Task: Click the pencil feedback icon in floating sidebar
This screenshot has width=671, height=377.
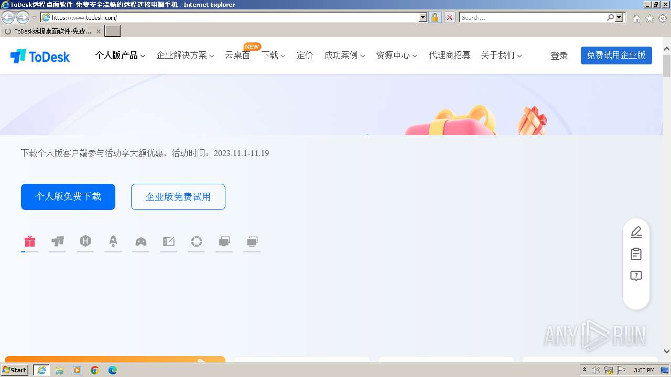Action: point(636,232)
